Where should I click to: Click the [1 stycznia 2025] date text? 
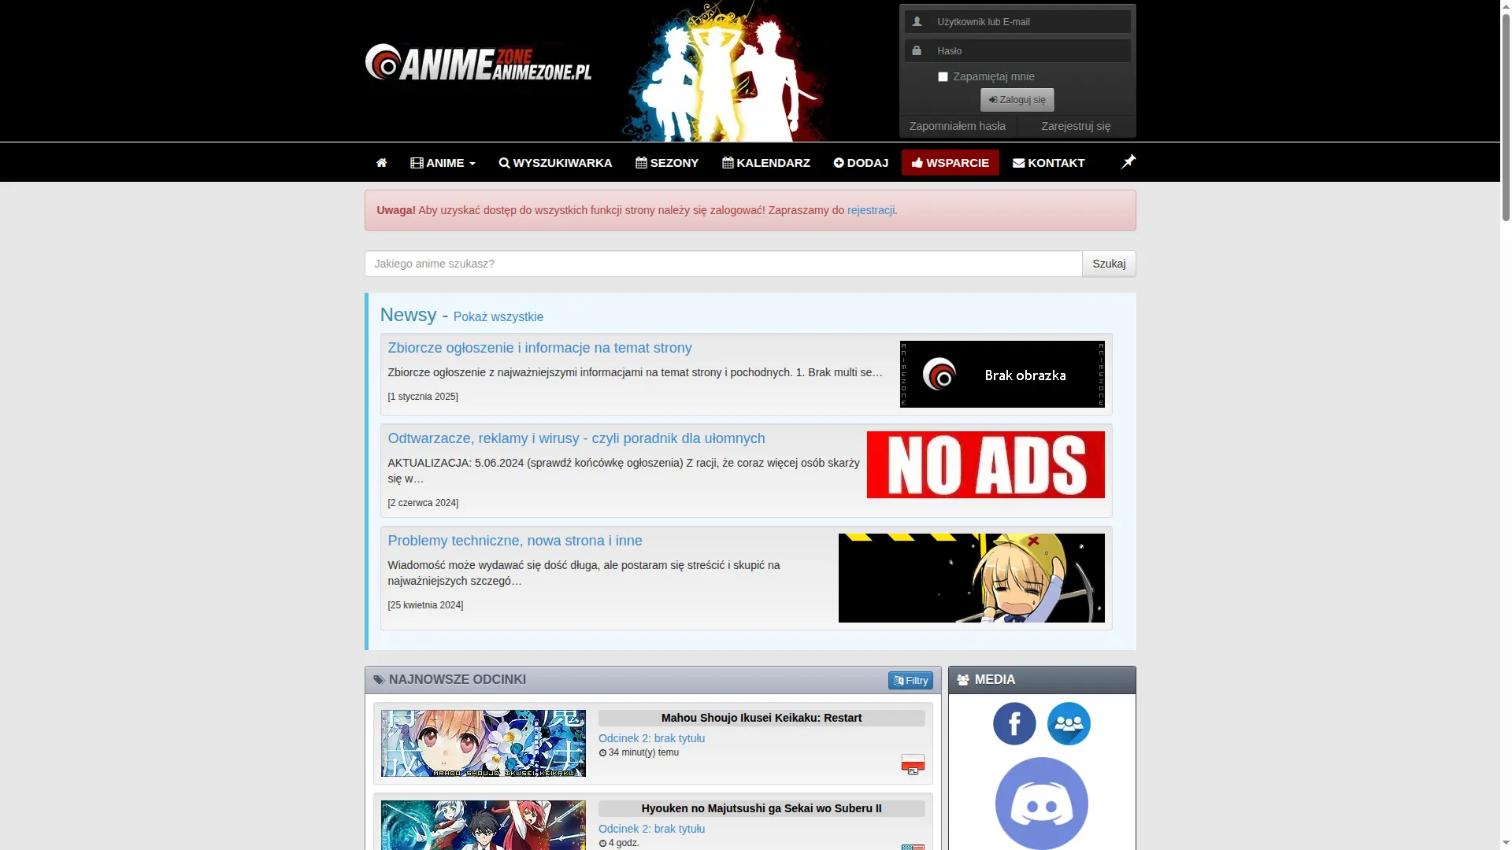[x=423, y=397]
